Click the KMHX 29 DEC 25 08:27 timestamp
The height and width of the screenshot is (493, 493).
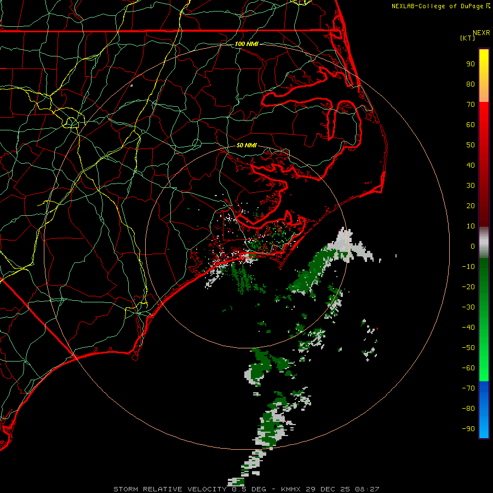(x=330, y=489)
